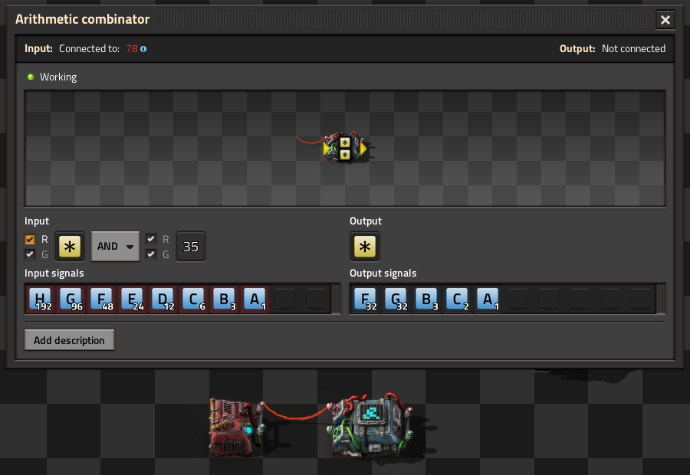Click the green Working status indicator light

(31, 77)
